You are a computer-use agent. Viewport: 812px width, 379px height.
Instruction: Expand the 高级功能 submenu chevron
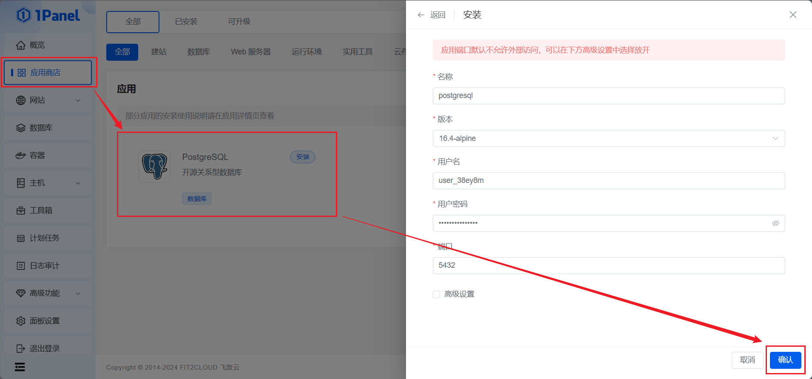[x=78, y=294]
